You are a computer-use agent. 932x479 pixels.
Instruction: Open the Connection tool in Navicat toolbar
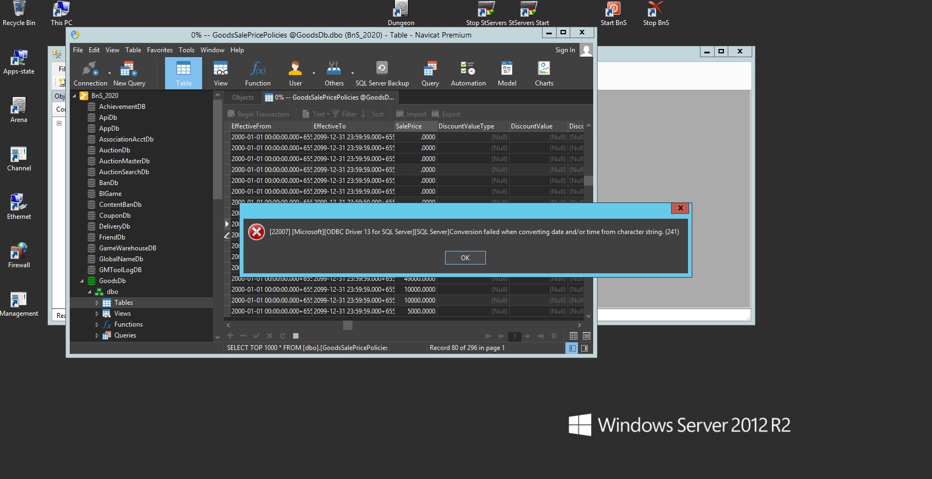point(90,73)
